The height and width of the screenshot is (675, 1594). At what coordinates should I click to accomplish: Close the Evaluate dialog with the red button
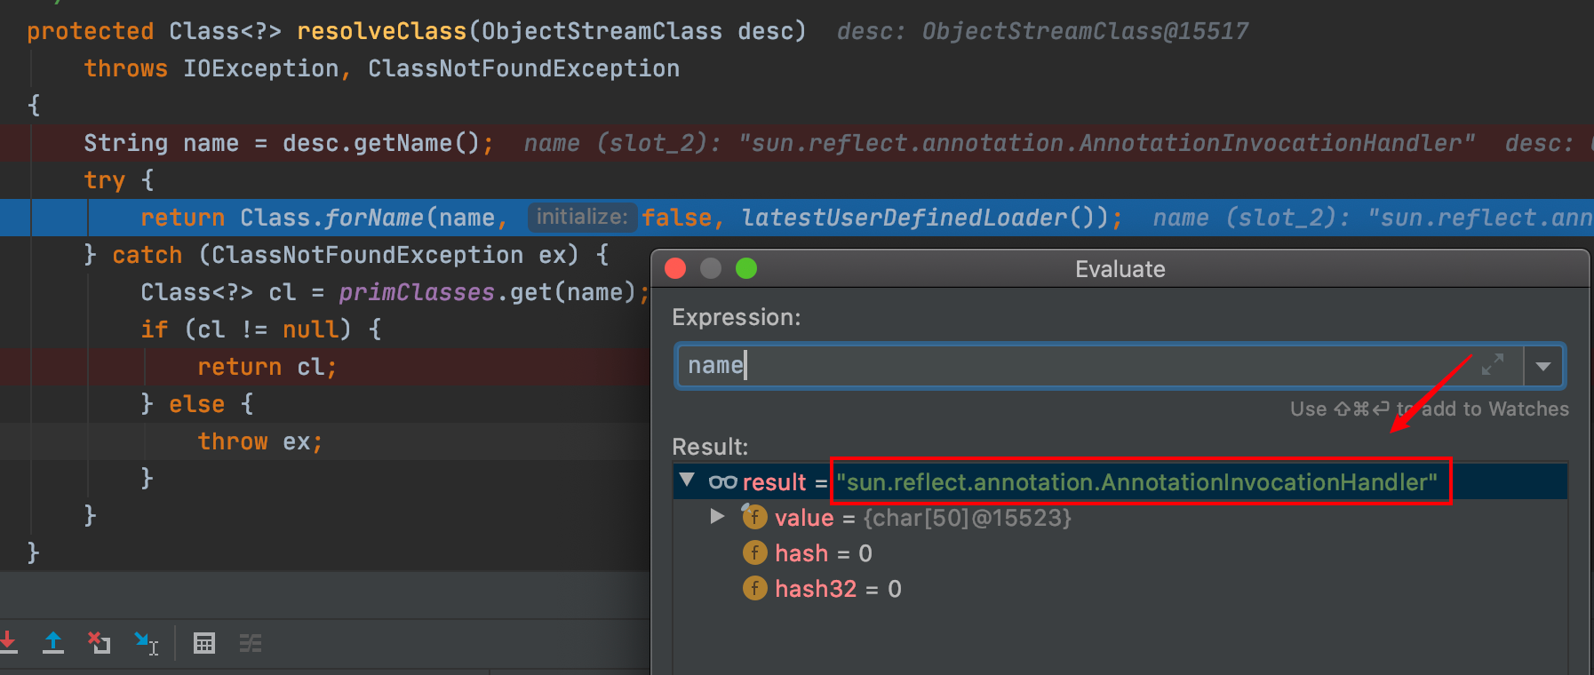pyautogui.click(x=675, y=268)
